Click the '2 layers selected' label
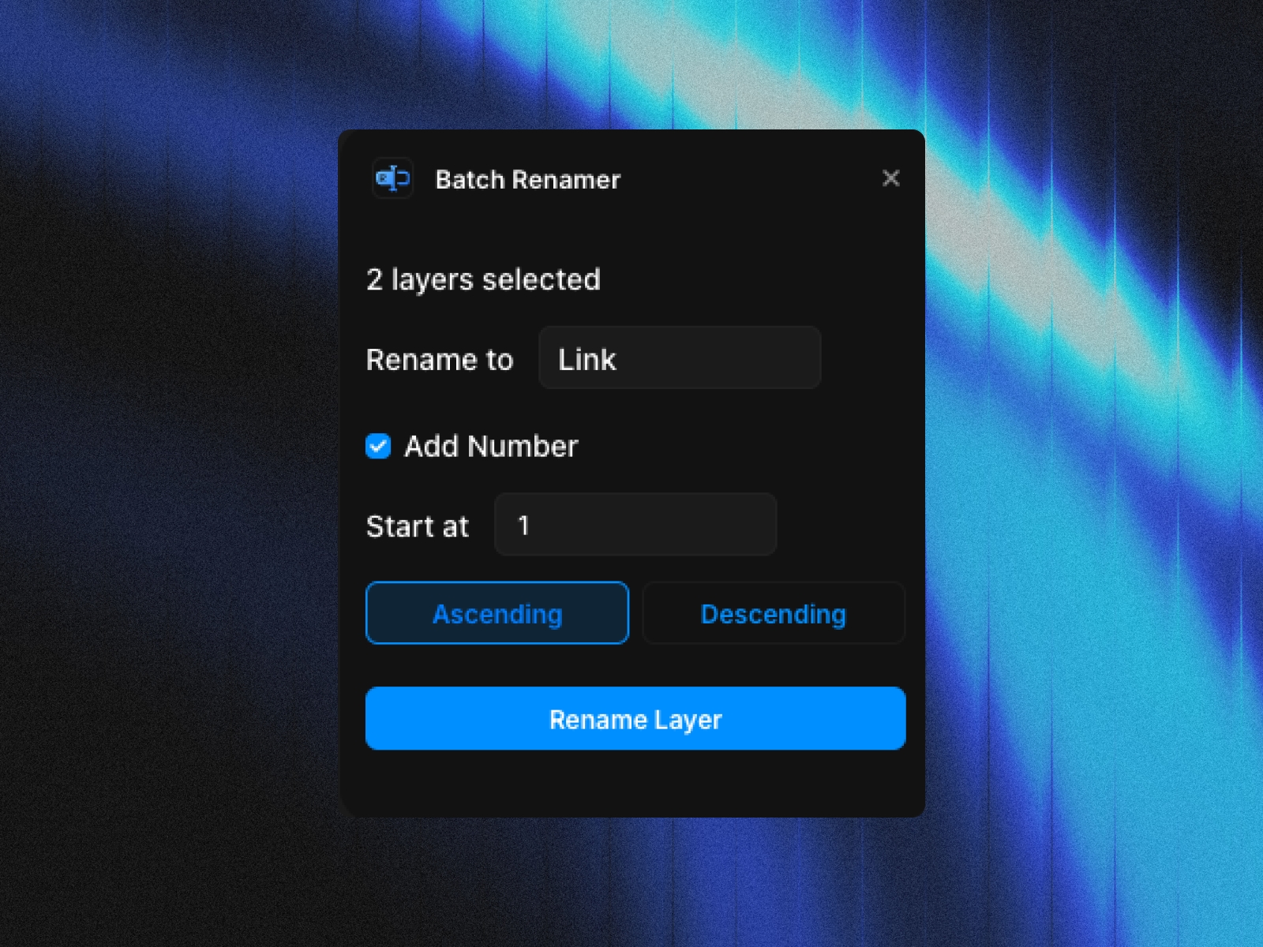The height and width of the screenshot is (947, 1263). [x=483, y=279]
